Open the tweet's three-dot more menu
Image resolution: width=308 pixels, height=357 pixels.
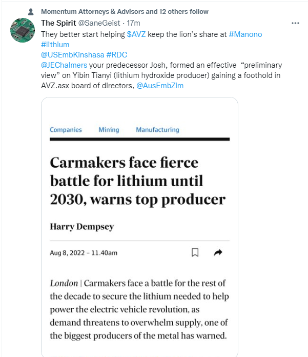pyautogui.click(x=295, y=23)
